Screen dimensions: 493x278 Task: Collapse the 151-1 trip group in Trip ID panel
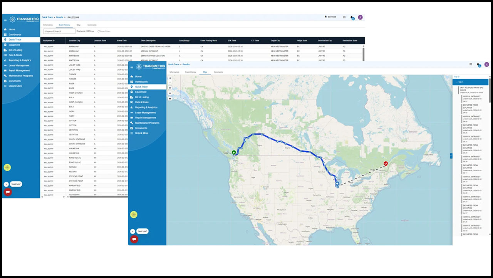click(457, 82)
